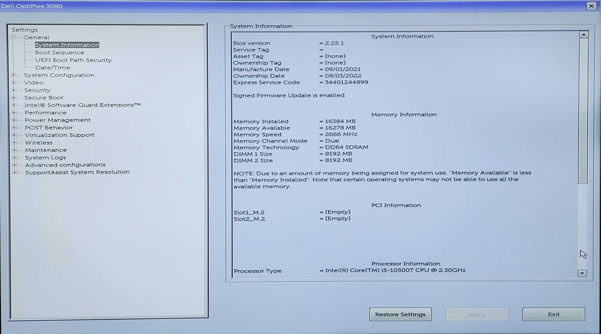Select the Performance category label
601x334 pixels.
click(45, 113)
